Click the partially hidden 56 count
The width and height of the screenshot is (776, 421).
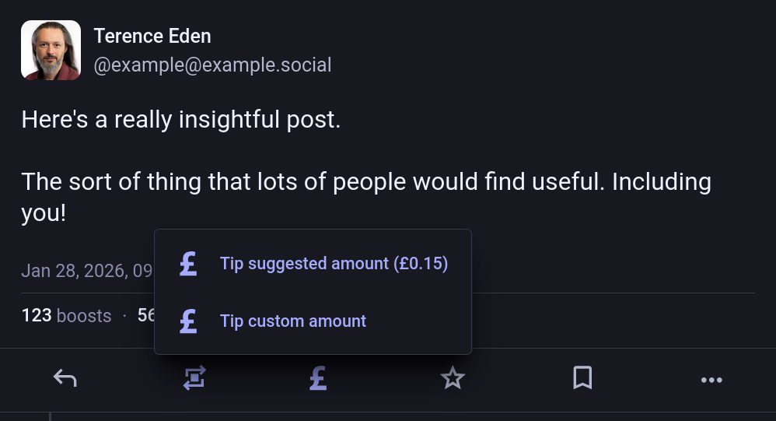(146, 316)
